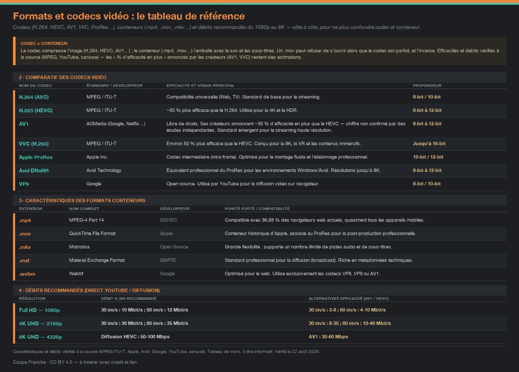Viewport: 519px width, 372px height.
Task: Click the title 'Formats et codecs vidéo : le tableau de référence'
Action: [x=129, y=16]
